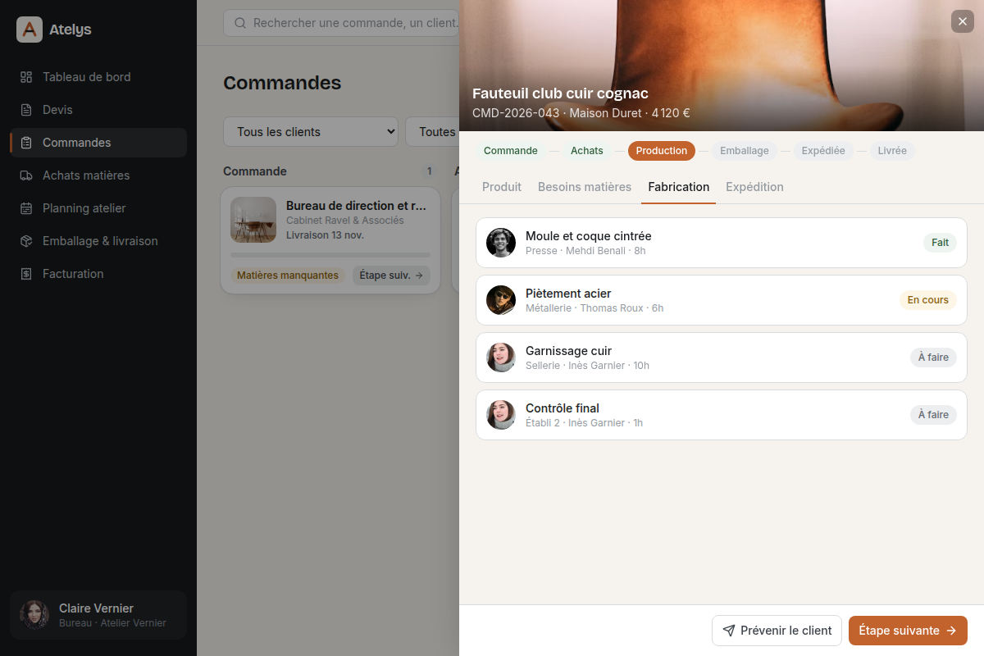
Task: Open Facturation in sidebar
Action: pos(98,274)
